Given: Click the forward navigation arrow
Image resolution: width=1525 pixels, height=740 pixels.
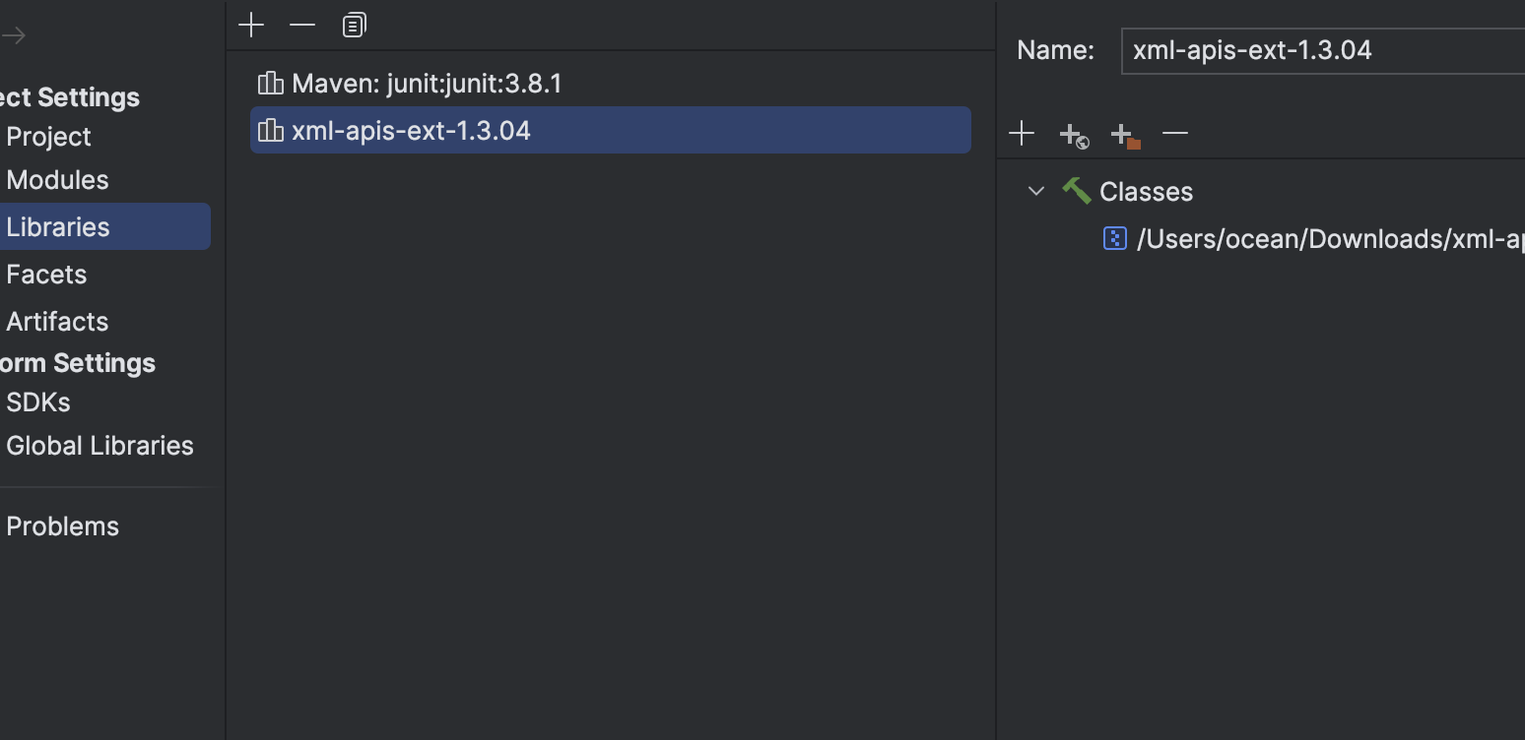Looking at the screenshot, I should [x=14, y=36].
